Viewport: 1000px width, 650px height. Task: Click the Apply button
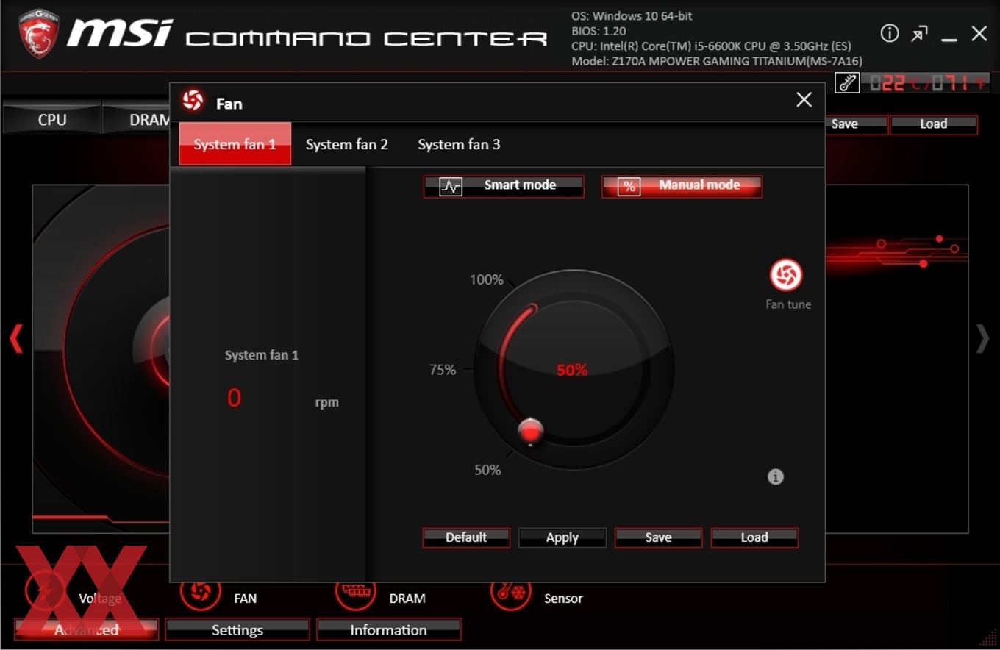(x=562, y=537)
